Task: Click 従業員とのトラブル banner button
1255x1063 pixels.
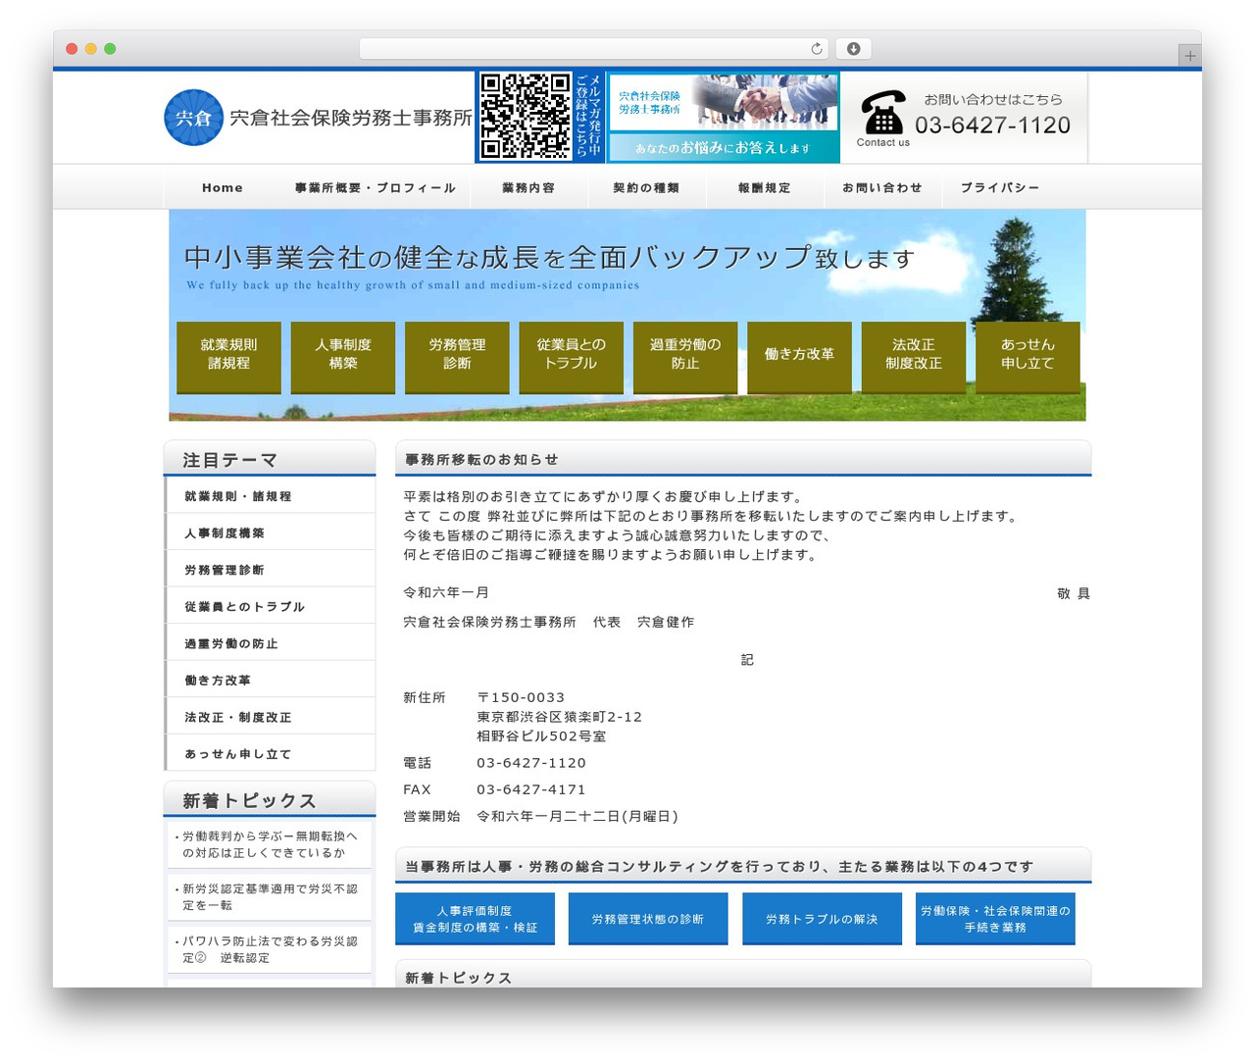Action: [572, 358]
